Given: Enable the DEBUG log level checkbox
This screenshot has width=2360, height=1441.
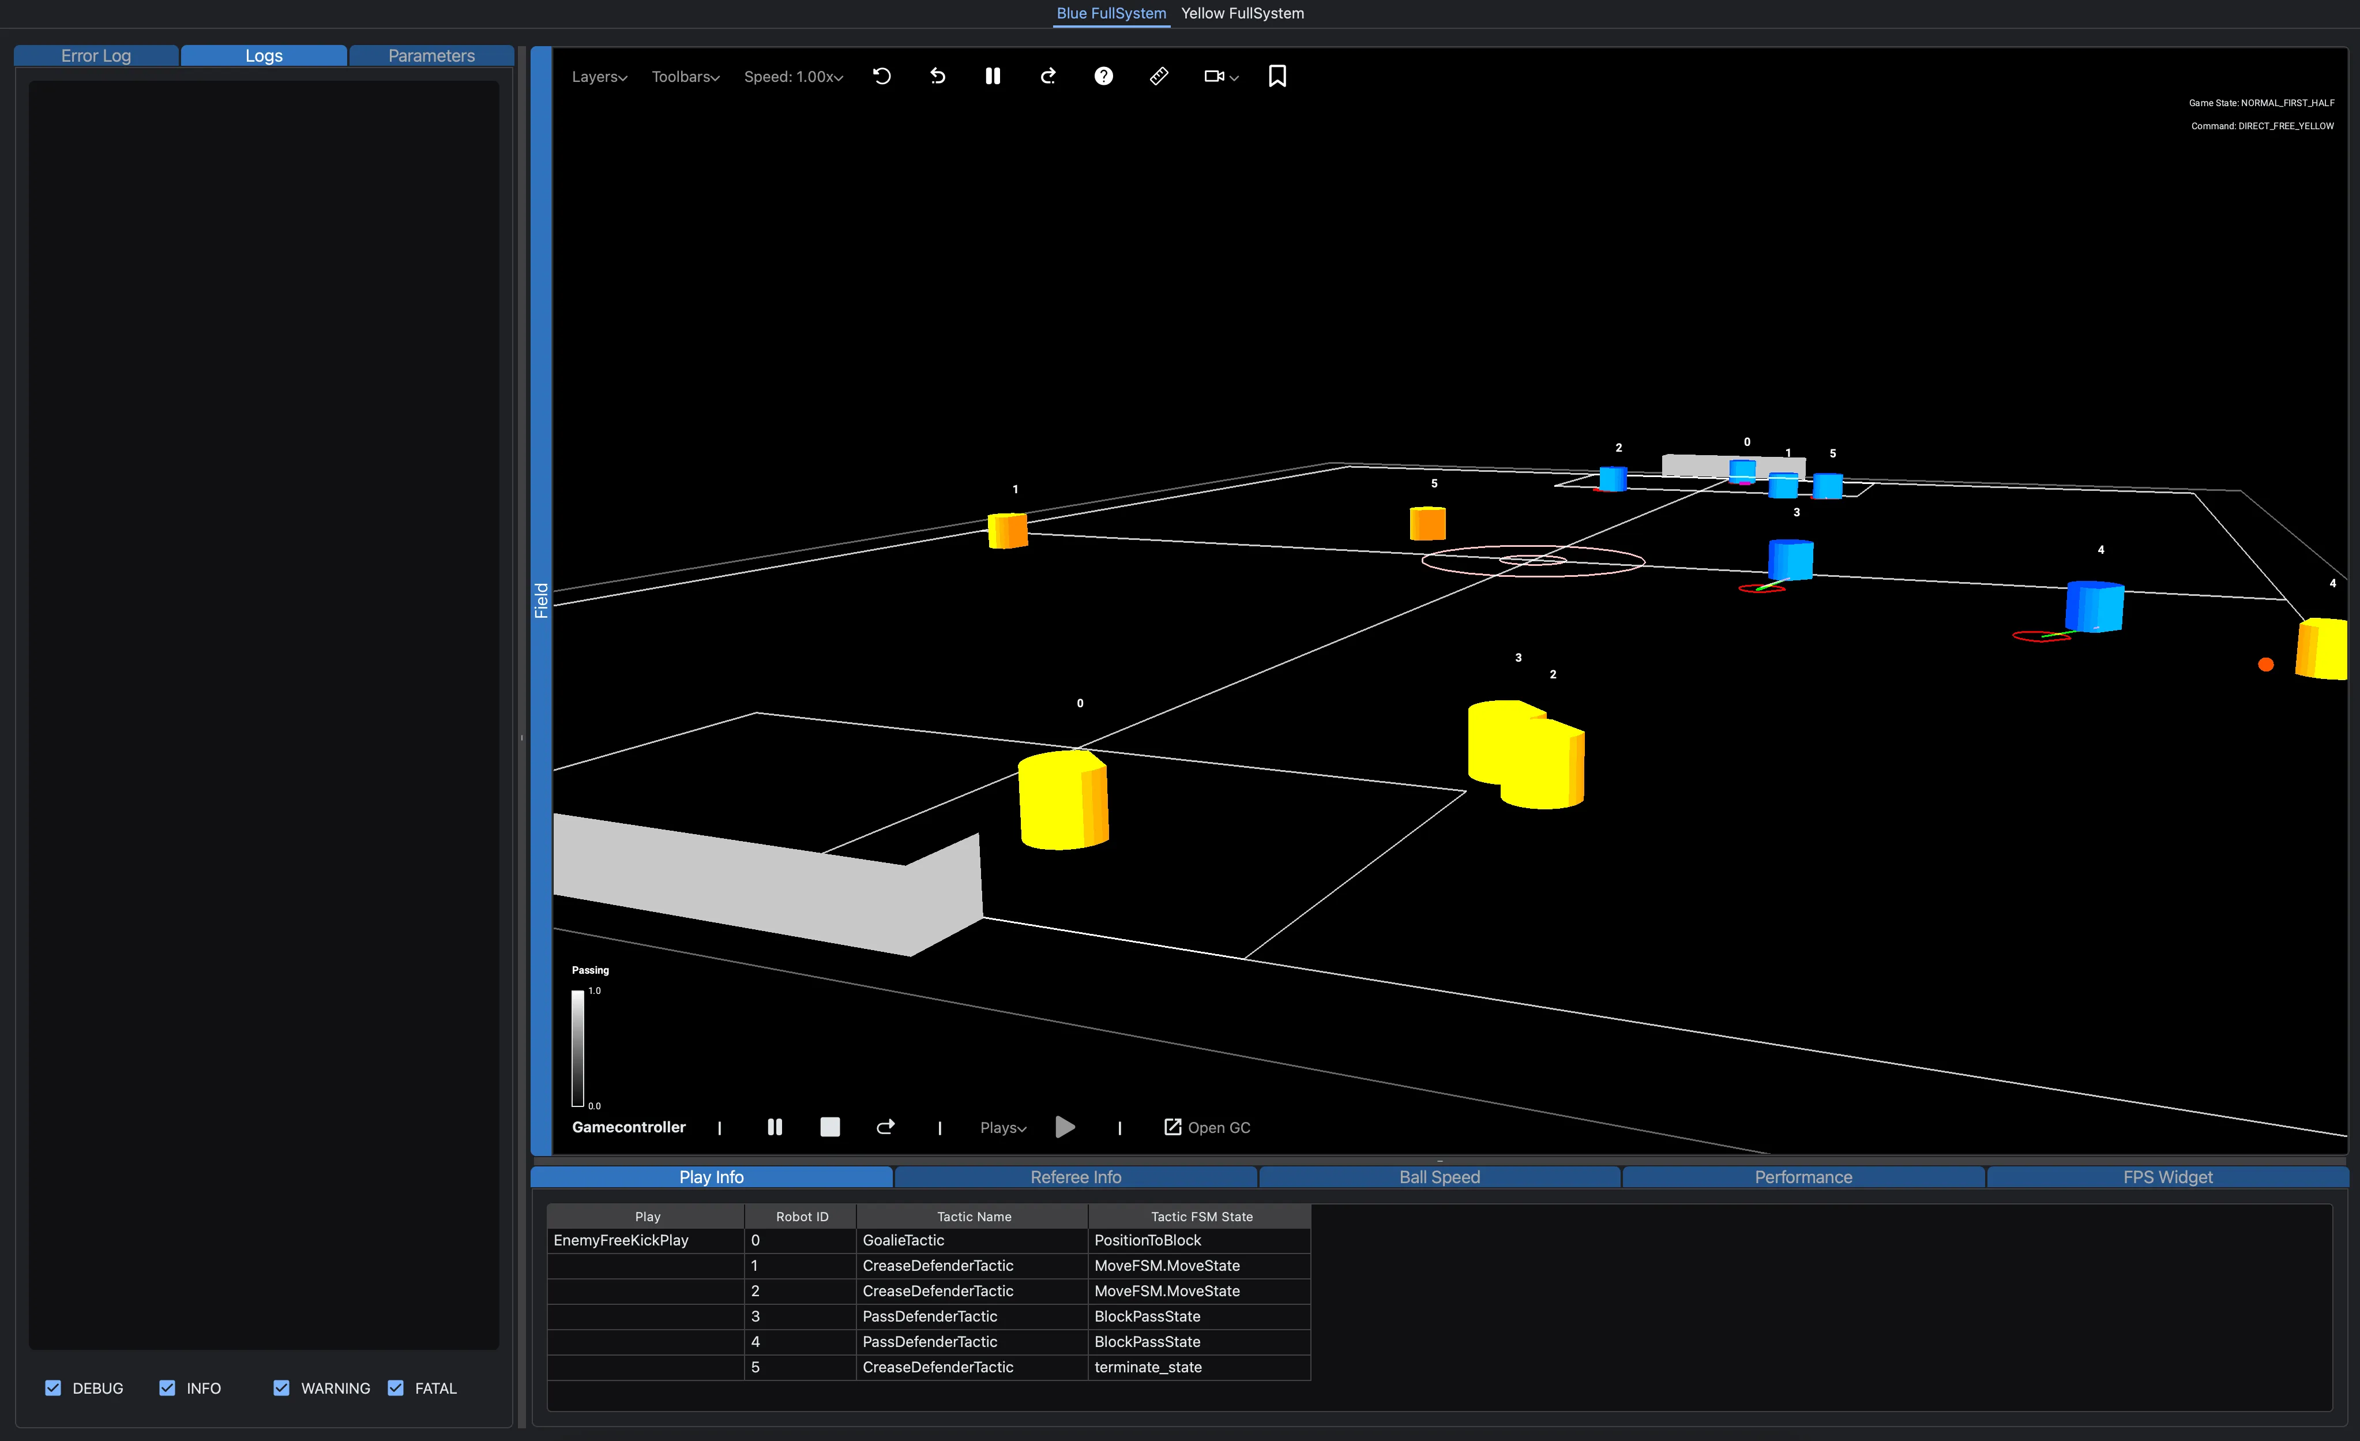Looking at the screenshot, I should point(54,1387).
